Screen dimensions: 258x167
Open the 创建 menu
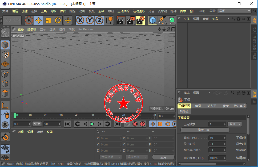25,11
